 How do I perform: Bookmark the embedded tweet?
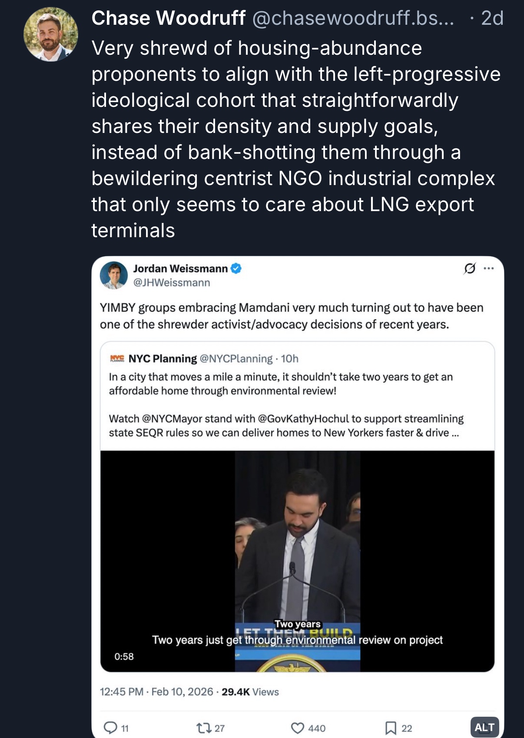tap(391, 728)
